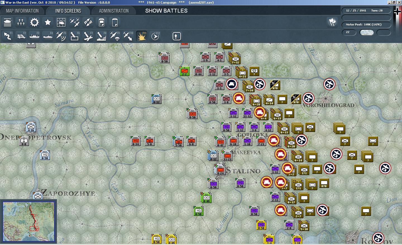This screenshot has height=245, width=402.
Task: Switch to the Map Information tab
Action: click(x=22, y=11)
